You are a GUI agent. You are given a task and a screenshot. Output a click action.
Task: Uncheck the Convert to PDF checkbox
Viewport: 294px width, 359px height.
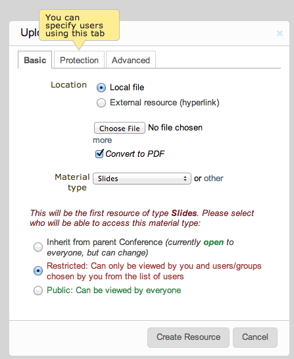click(x=99, y=153)
